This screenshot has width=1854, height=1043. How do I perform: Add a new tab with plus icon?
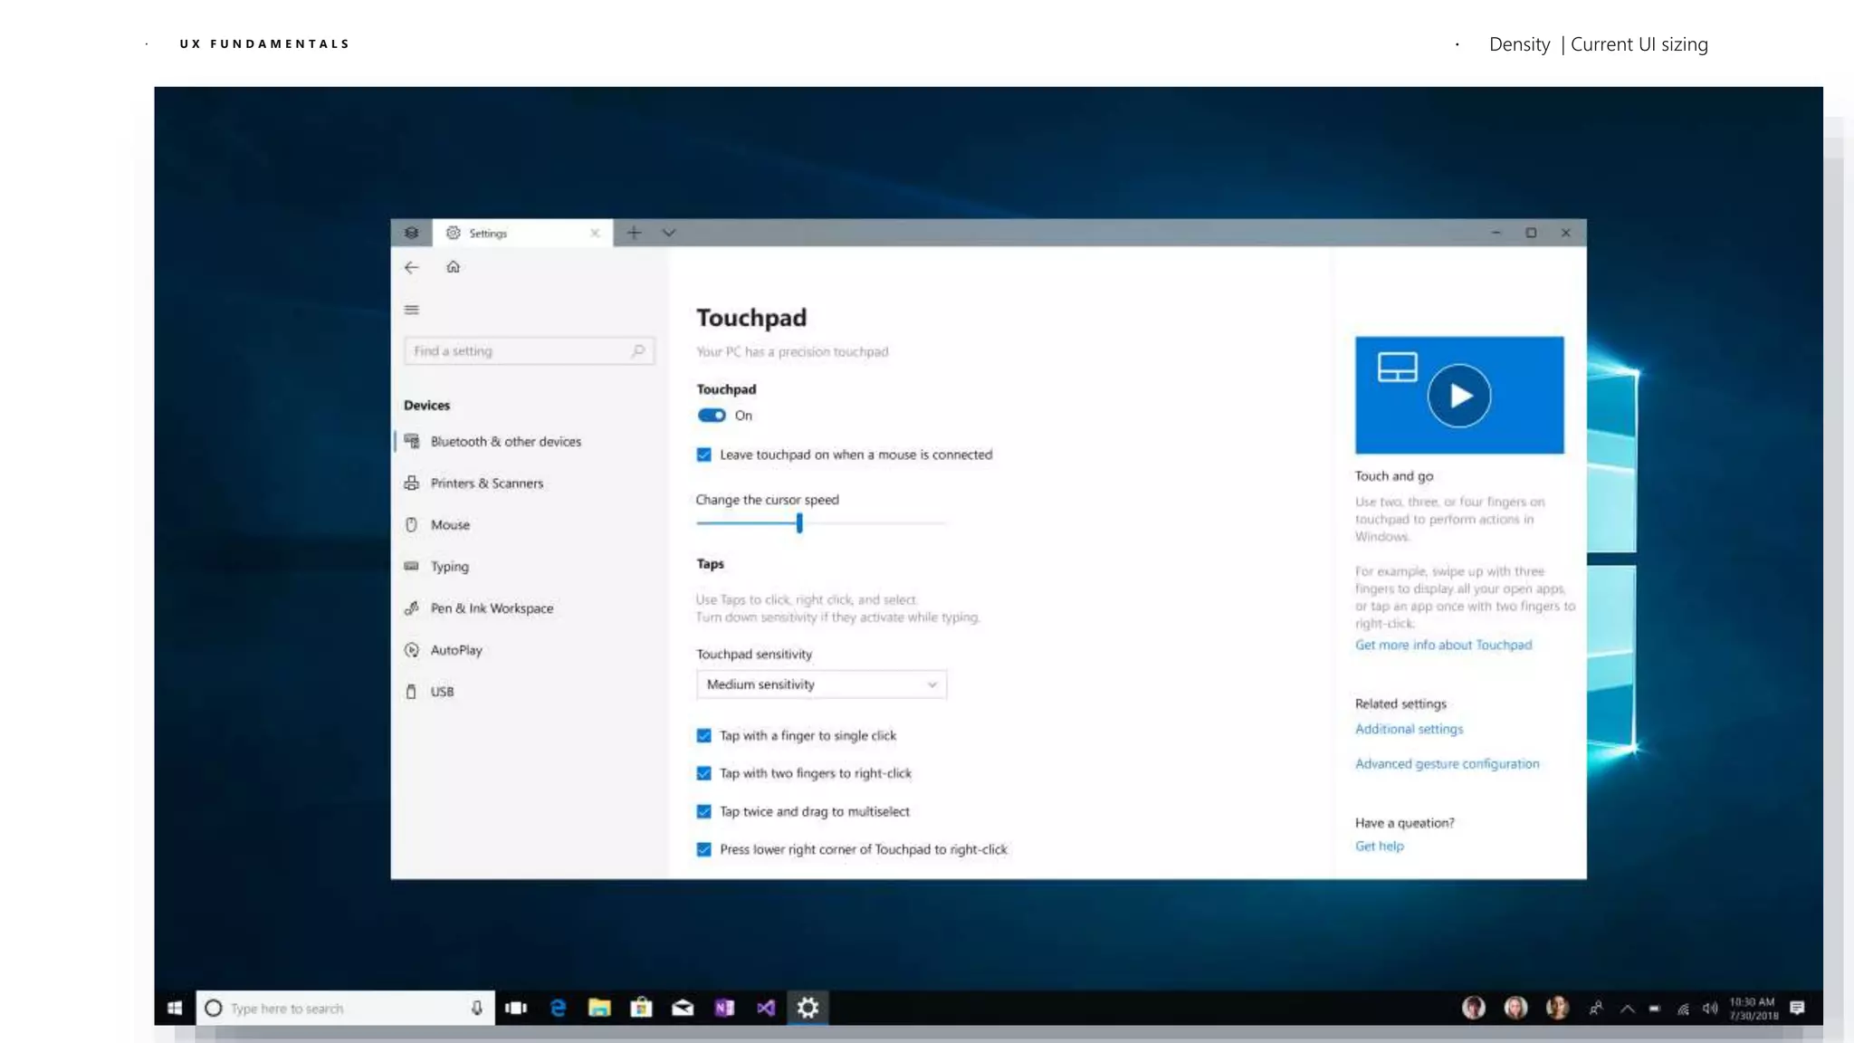click(x=634, y=233)
